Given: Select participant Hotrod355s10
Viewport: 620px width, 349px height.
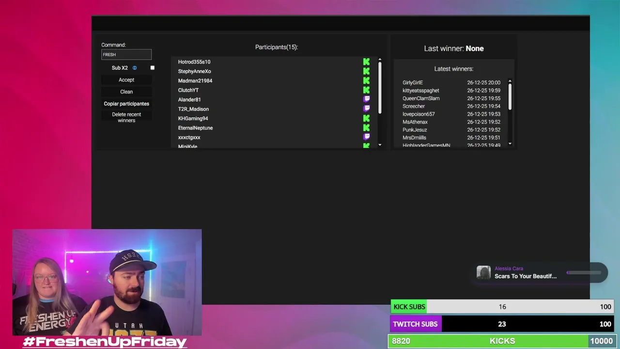Looking at the screenshot, I should point(194,62).
